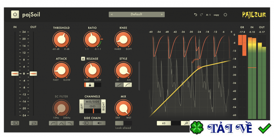
Task: Click the green TẢI VỀ download banner
Action: (231, 128)
